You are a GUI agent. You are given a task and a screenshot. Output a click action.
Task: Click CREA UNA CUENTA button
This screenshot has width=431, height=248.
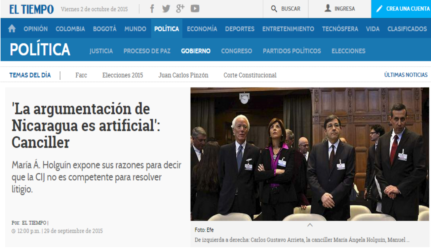coord(401,9)
